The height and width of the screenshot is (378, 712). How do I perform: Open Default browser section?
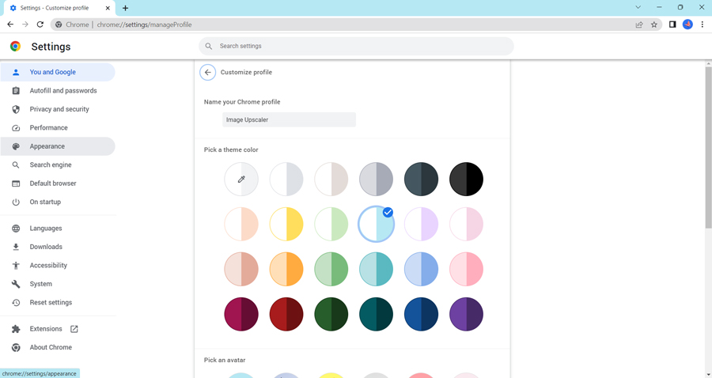[x=58, y=183]
